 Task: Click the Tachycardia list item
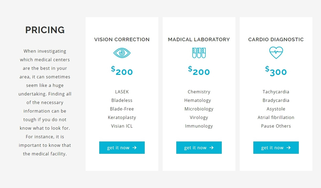click(276, 92)
